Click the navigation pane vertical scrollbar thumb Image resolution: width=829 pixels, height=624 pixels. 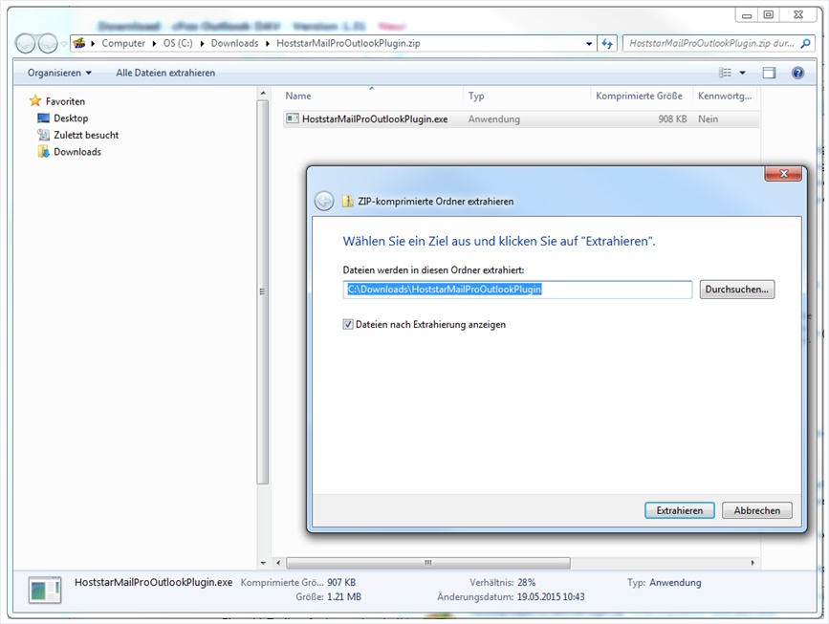263,291
